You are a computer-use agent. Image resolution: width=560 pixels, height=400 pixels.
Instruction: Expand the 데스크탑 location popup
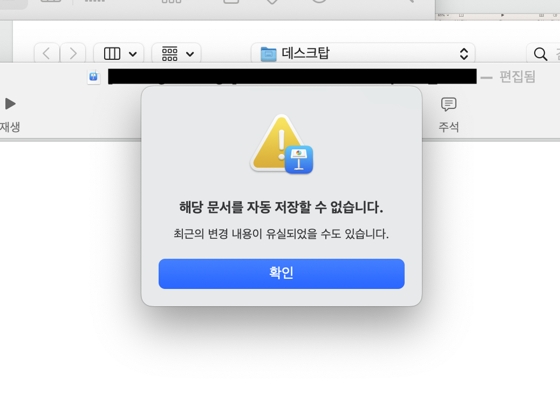(x=363, y=53)
